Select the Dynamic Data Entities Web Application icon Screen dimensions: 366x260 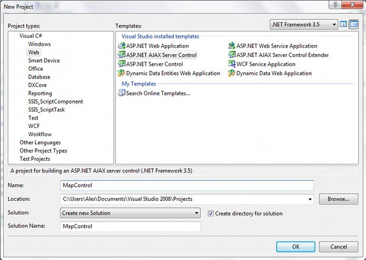tap(121, 73)
